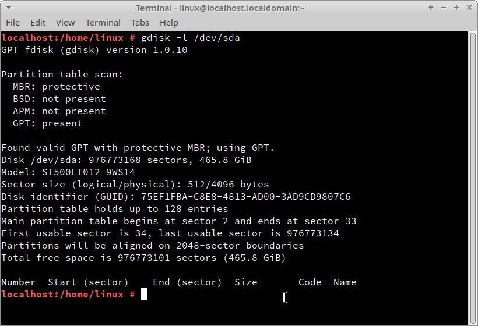Click the terminal window title text

pyautogui.click(x=220, y=8)
